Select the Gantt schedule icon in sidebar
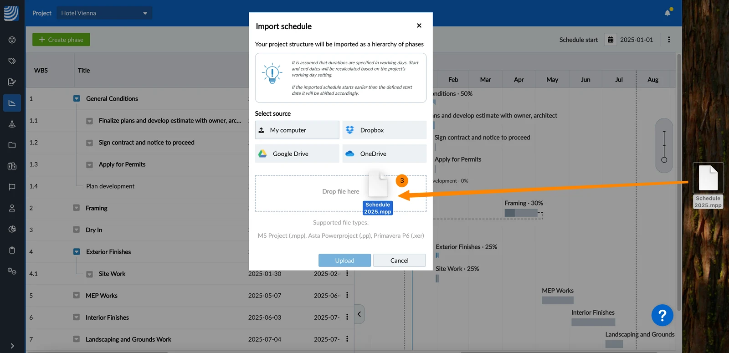 click(x=12, y=103)
